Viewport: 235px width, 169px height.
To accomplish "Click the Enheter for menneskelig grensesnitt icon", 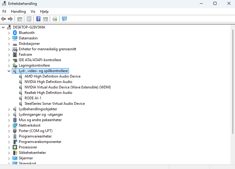I will pyautogui.click(x=15, y=49).
